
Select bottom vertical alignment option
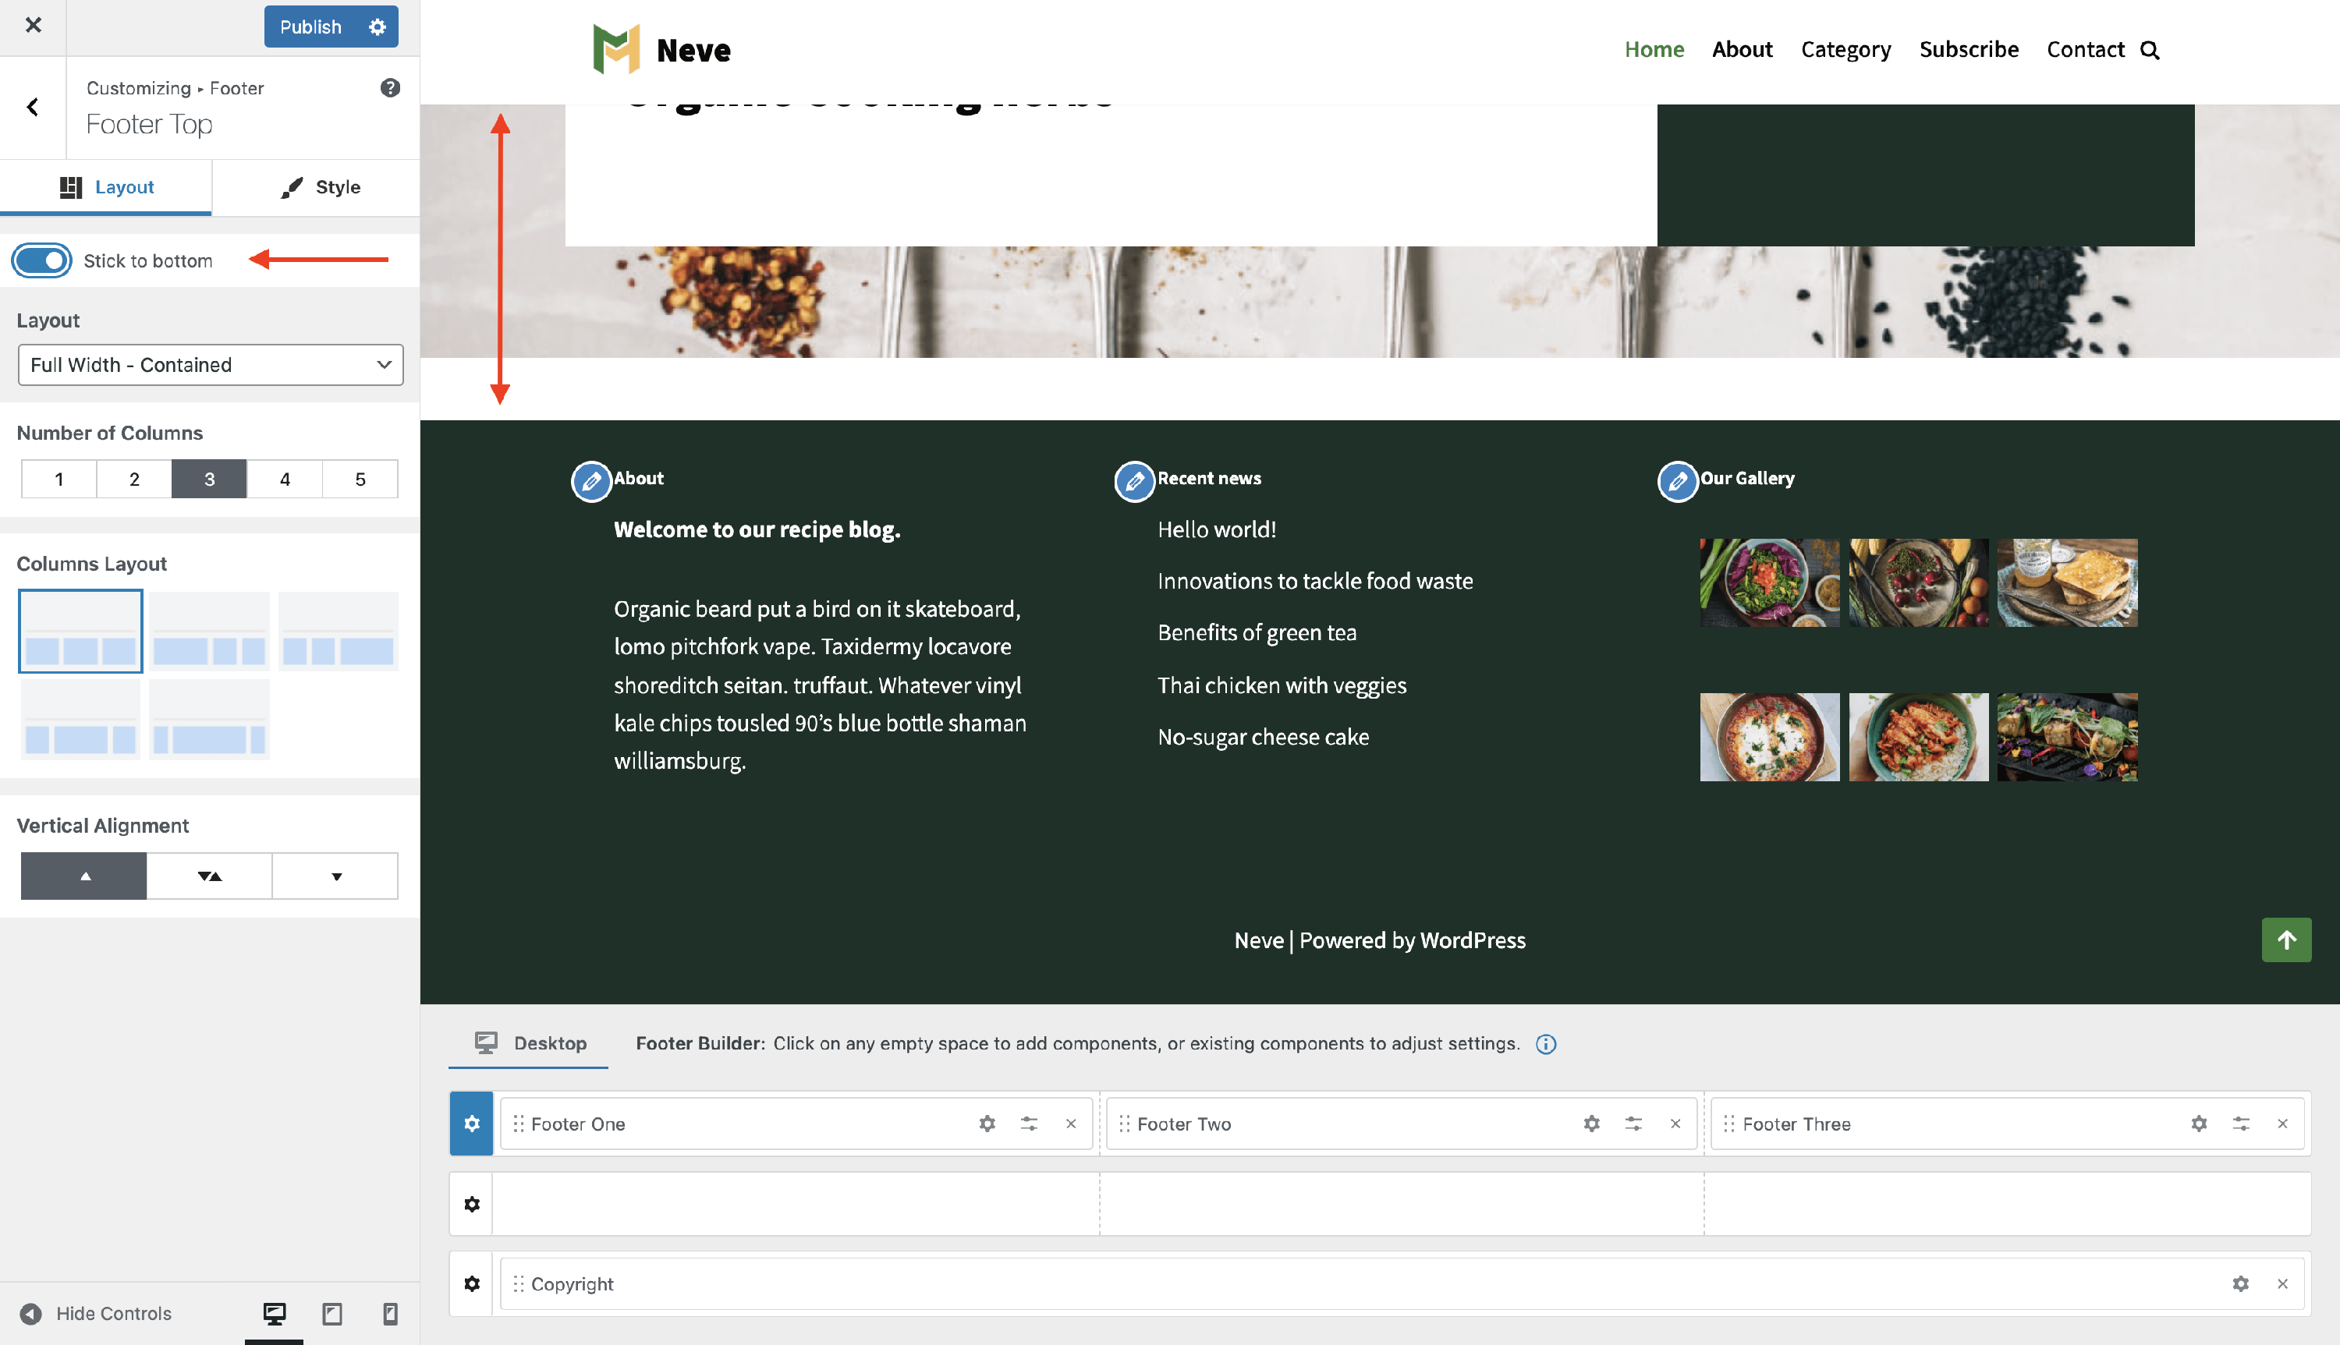click(x=335, y=876)
